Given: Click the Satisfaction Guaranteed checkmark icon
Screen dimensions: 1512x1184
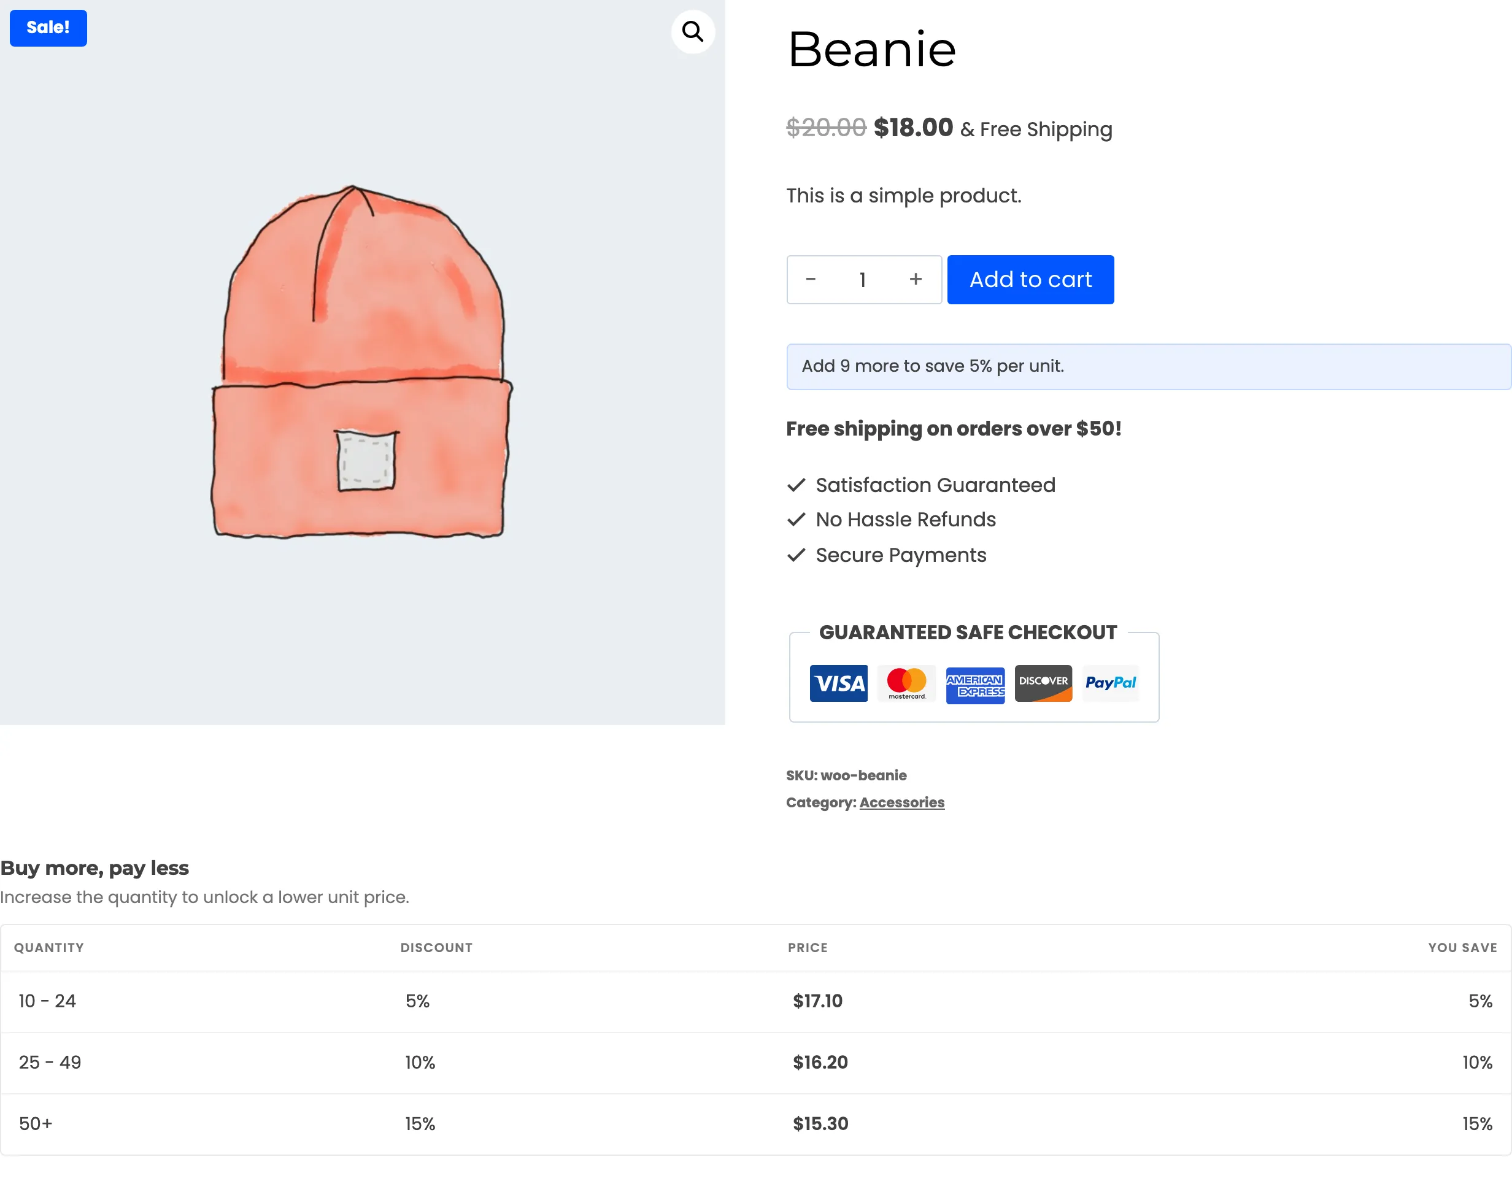Looking at the screenshot, I should (796, 485).
